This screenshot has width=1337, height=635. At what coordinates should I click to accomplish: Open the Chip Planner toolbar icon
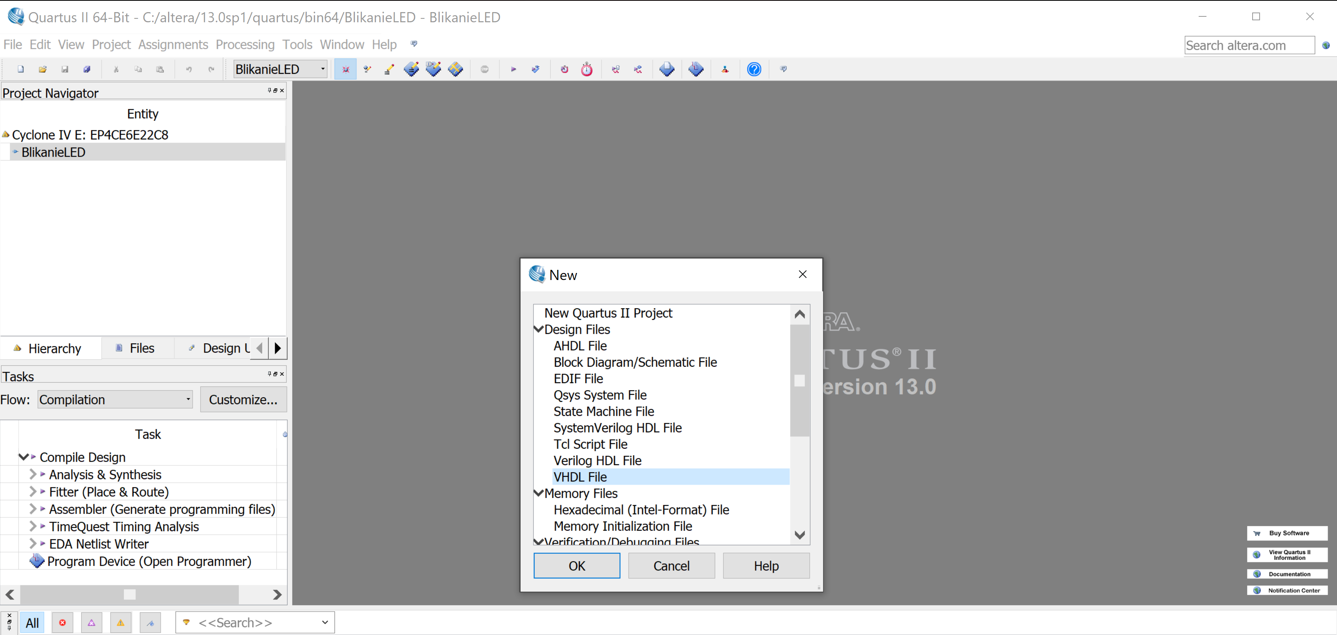(x=455, y=69)
